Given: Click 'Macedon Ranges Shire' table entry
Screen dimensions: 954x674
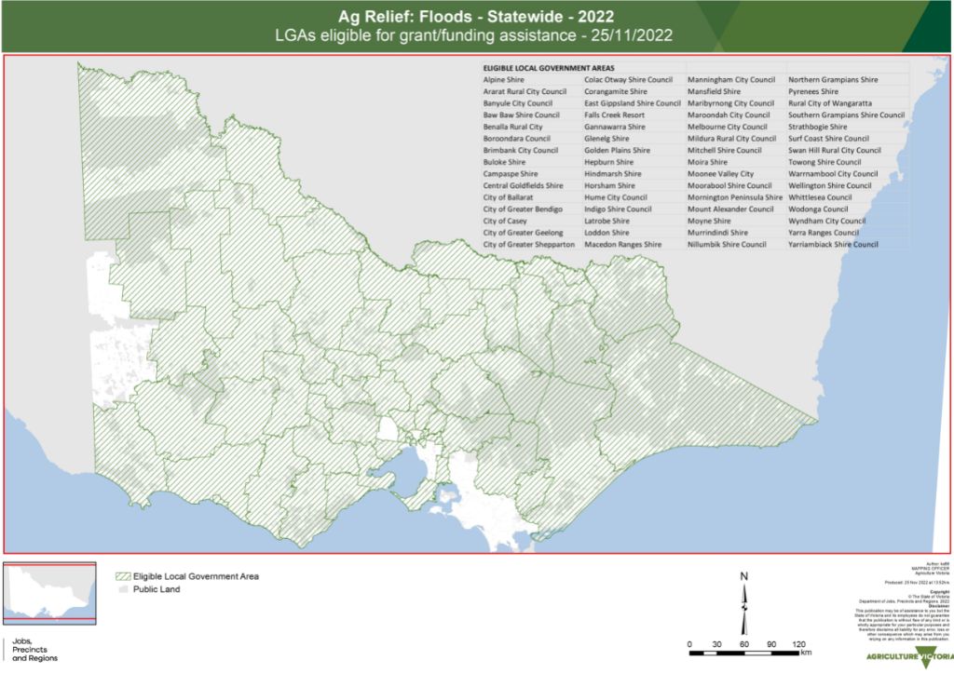Looking at the screenshot, I should click(x=622, y=244).
